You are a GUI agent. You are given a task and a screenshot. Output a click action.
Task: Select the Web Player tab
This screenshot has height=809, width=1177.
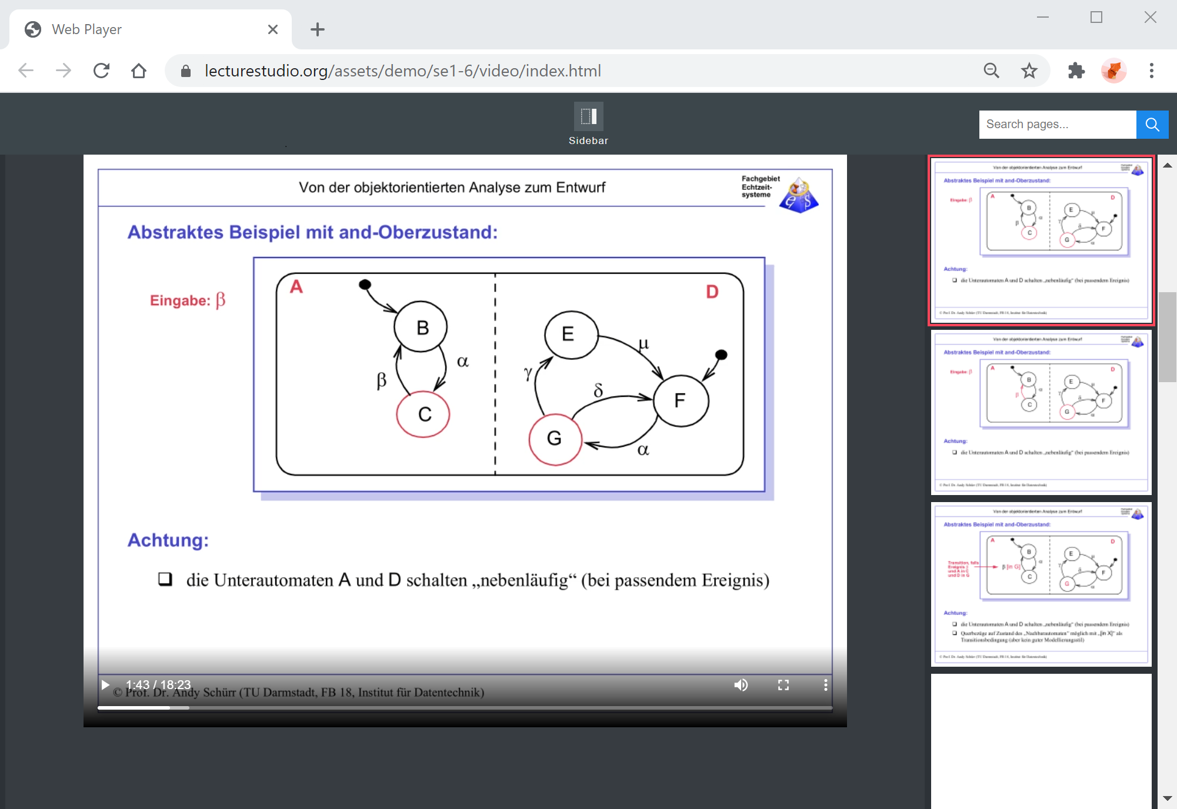150,29
